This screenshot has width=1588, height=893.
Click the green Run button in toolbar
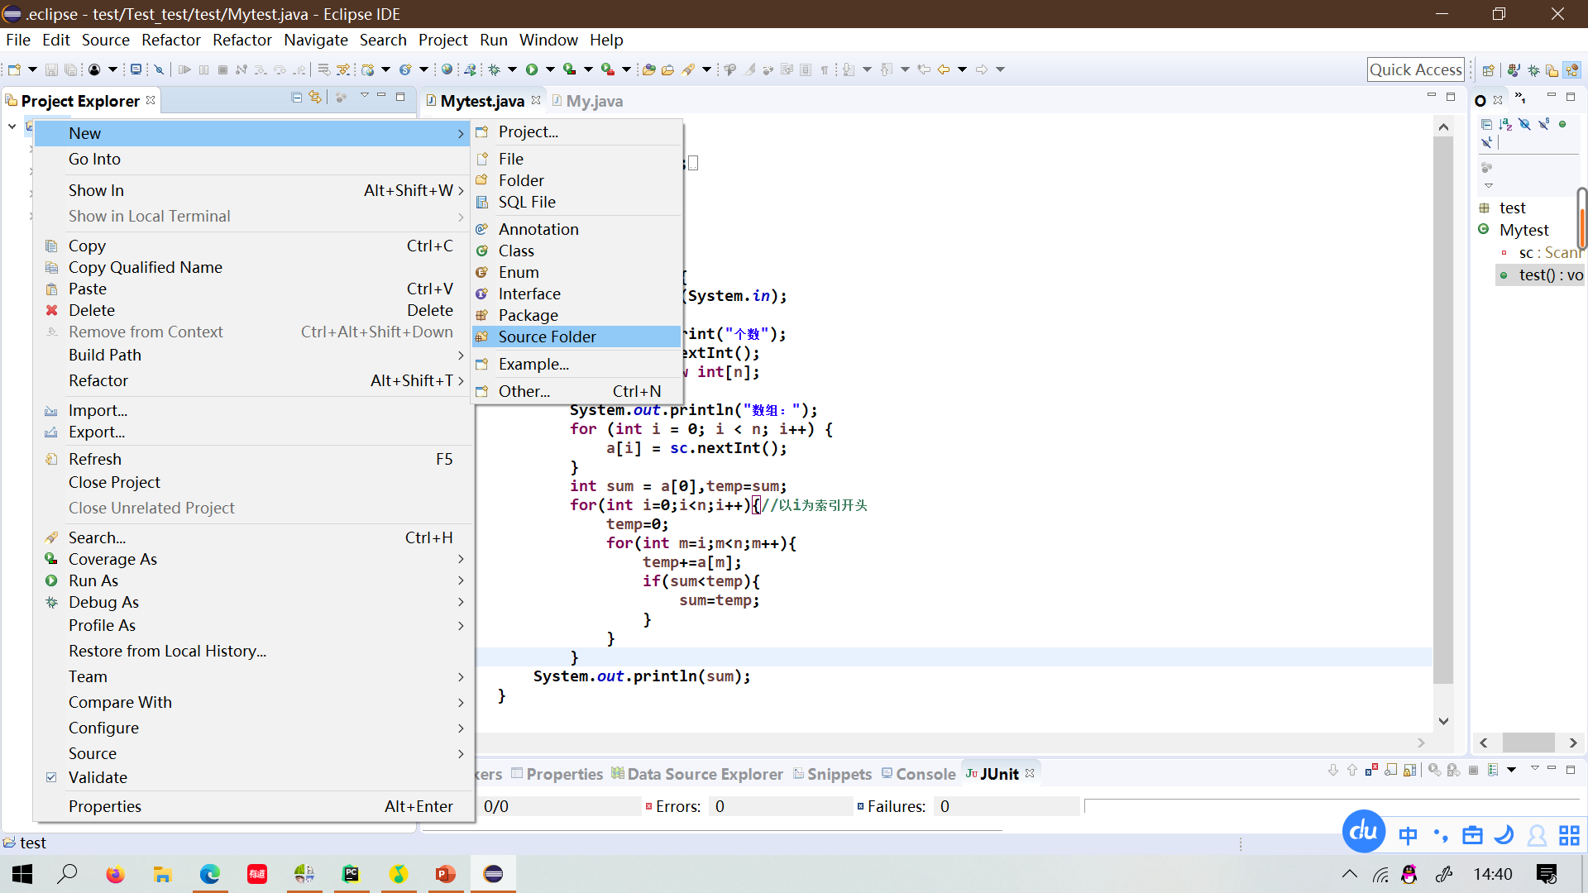(532, 69)
